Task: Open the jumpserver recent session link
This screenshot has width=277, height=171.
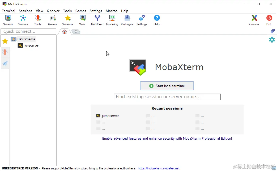Action: click(x=110, y=116)
